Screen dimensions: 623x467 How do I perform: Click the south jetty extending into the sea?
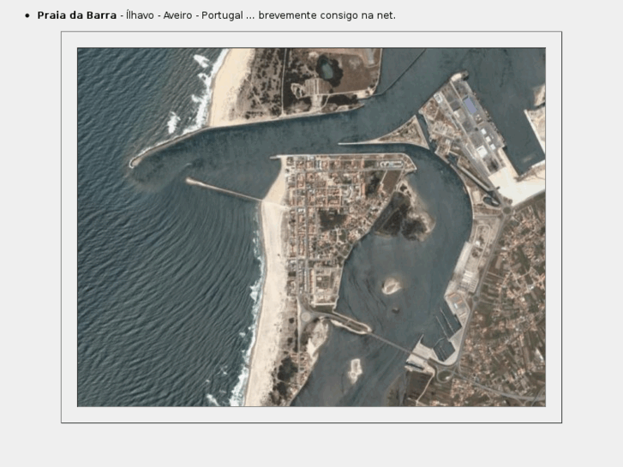coord(225,191)
